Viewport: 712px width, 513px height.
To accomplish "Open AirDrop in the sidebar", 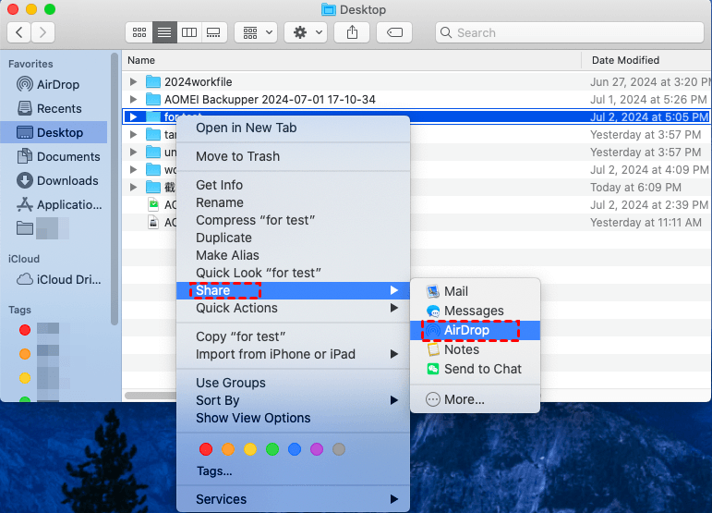I will [58, 84].
